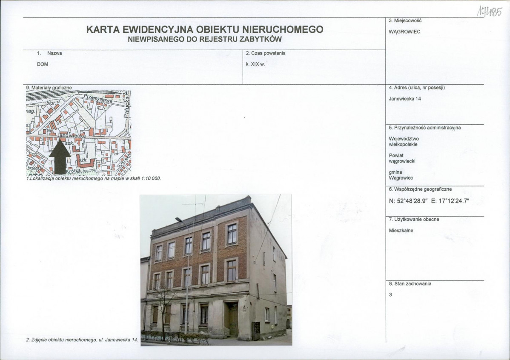Click '5. Przynależność administracyjna' label

tap(424, 128)
